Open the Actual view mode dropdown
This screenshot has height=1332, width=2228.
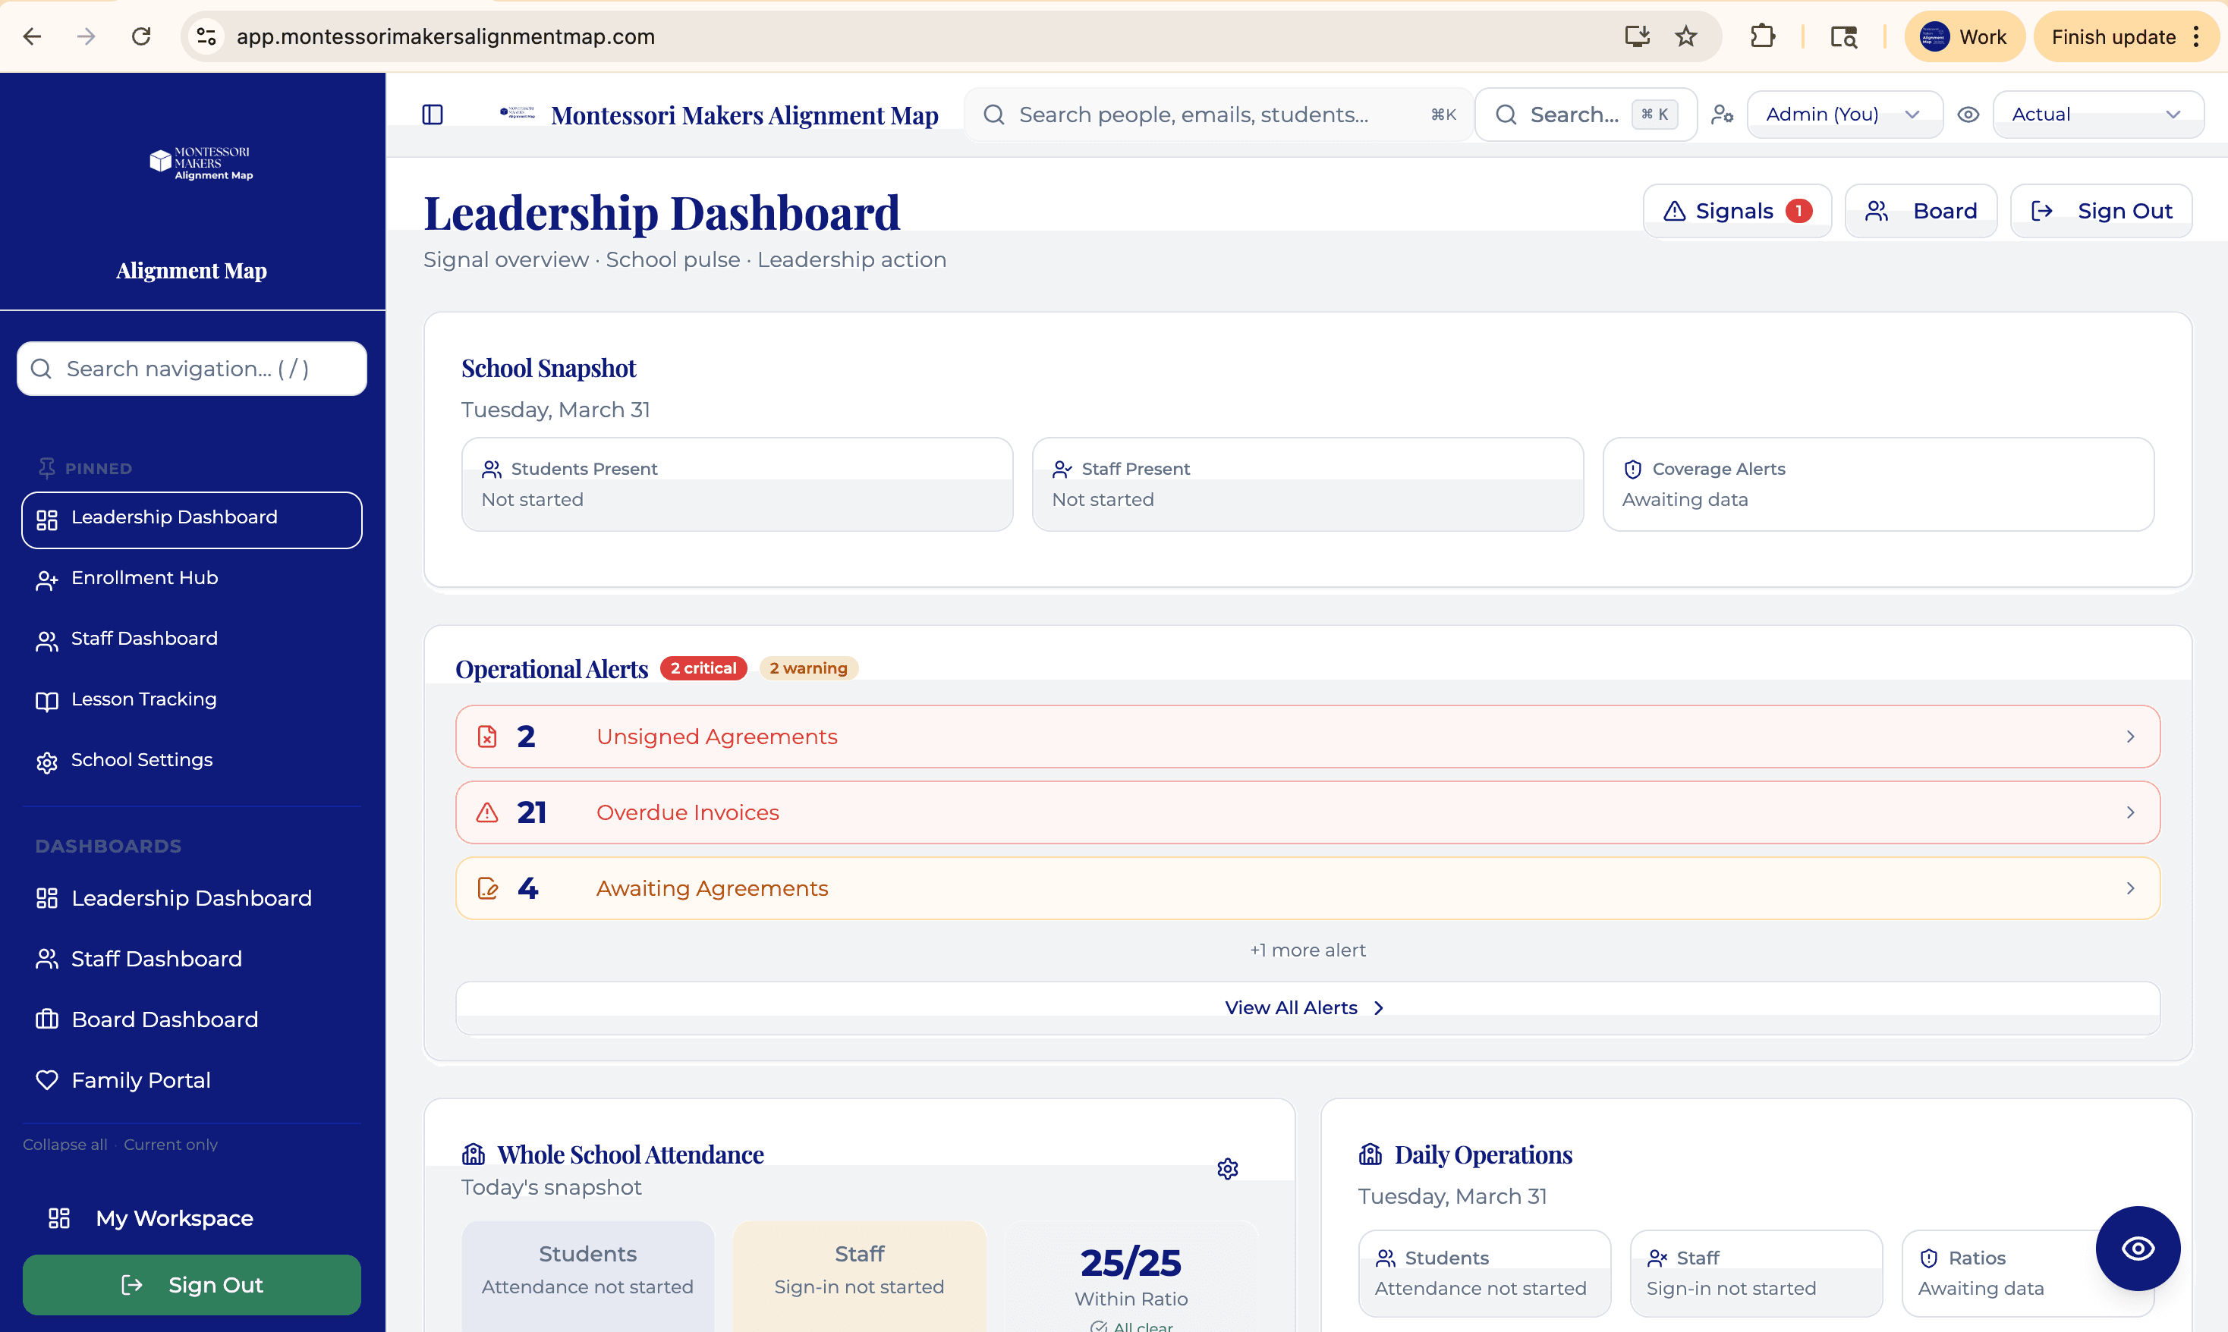tap(2097, 114)
